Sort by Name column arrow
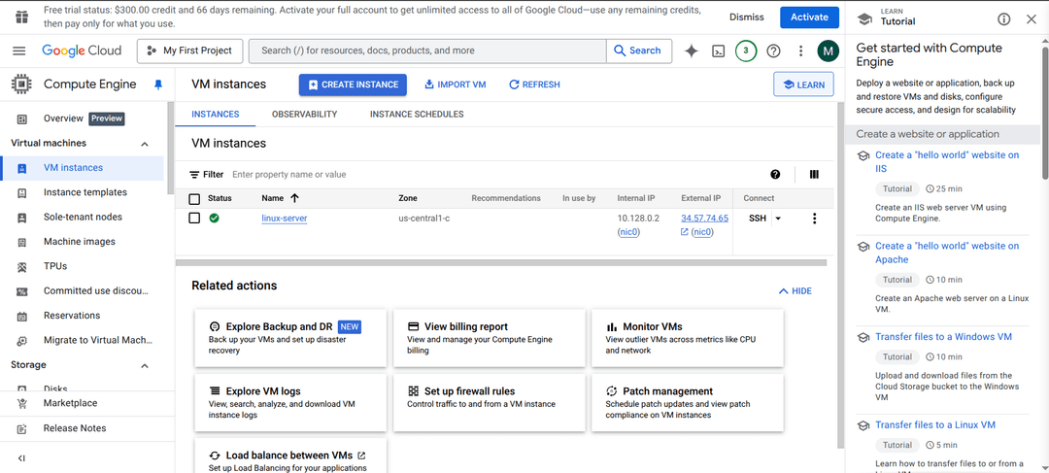The image size is (1049, 473). (294, 198)
